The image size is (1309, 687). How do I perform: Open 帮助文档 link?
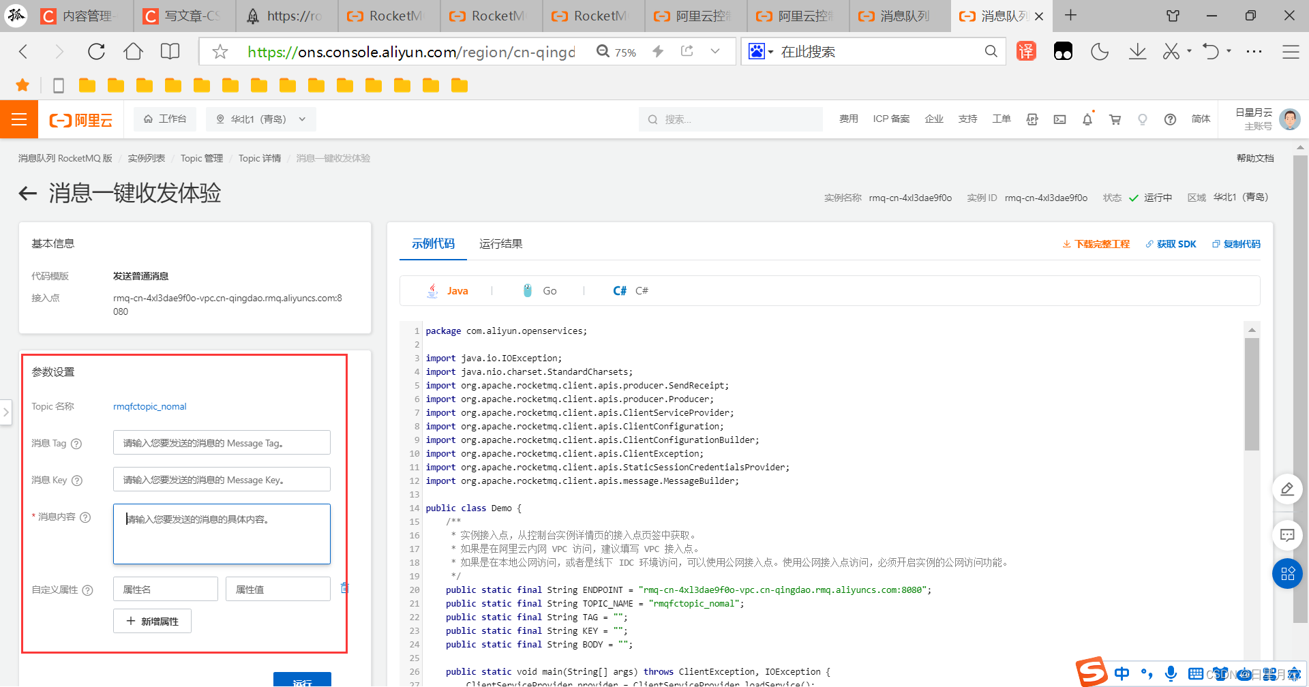pos(1255,158)
